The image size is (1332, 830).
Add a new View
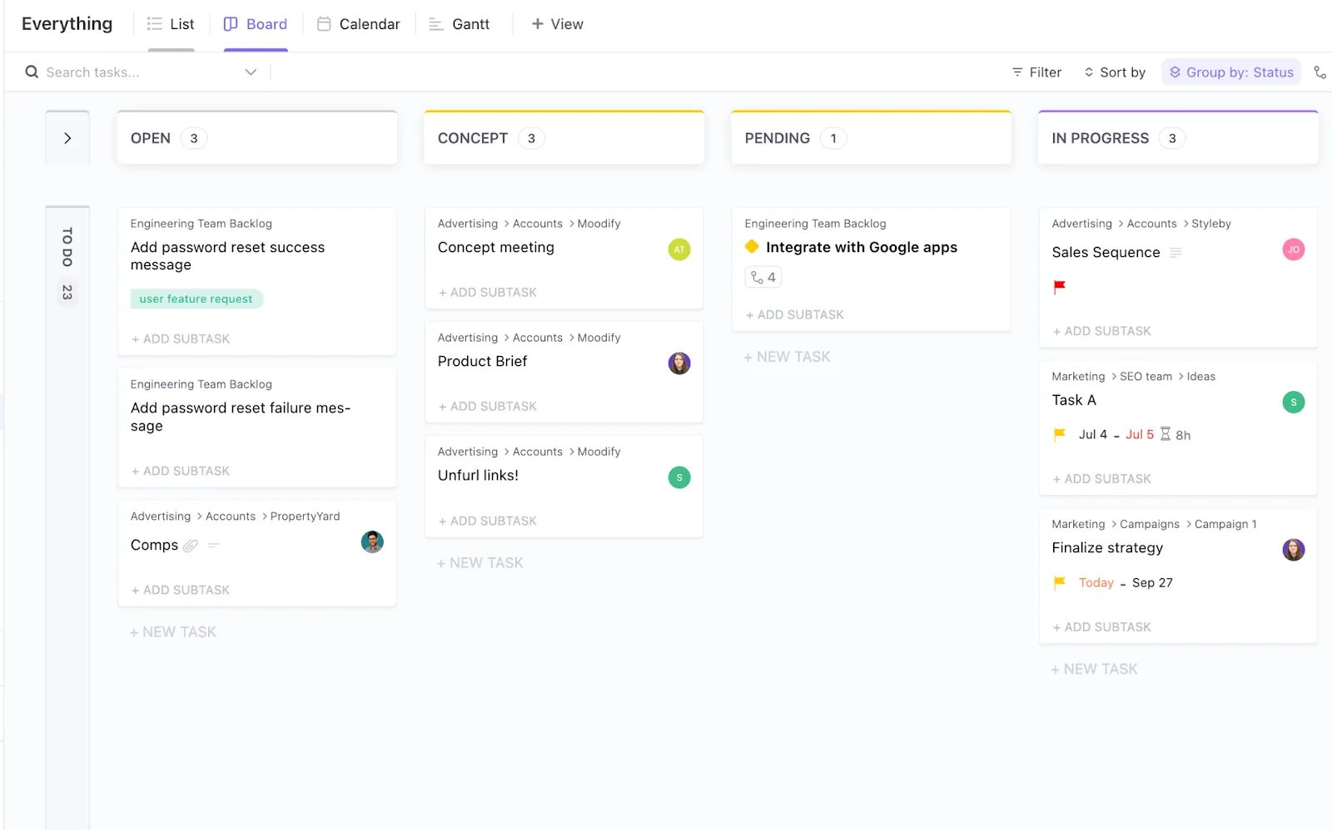tap(557, 24)
